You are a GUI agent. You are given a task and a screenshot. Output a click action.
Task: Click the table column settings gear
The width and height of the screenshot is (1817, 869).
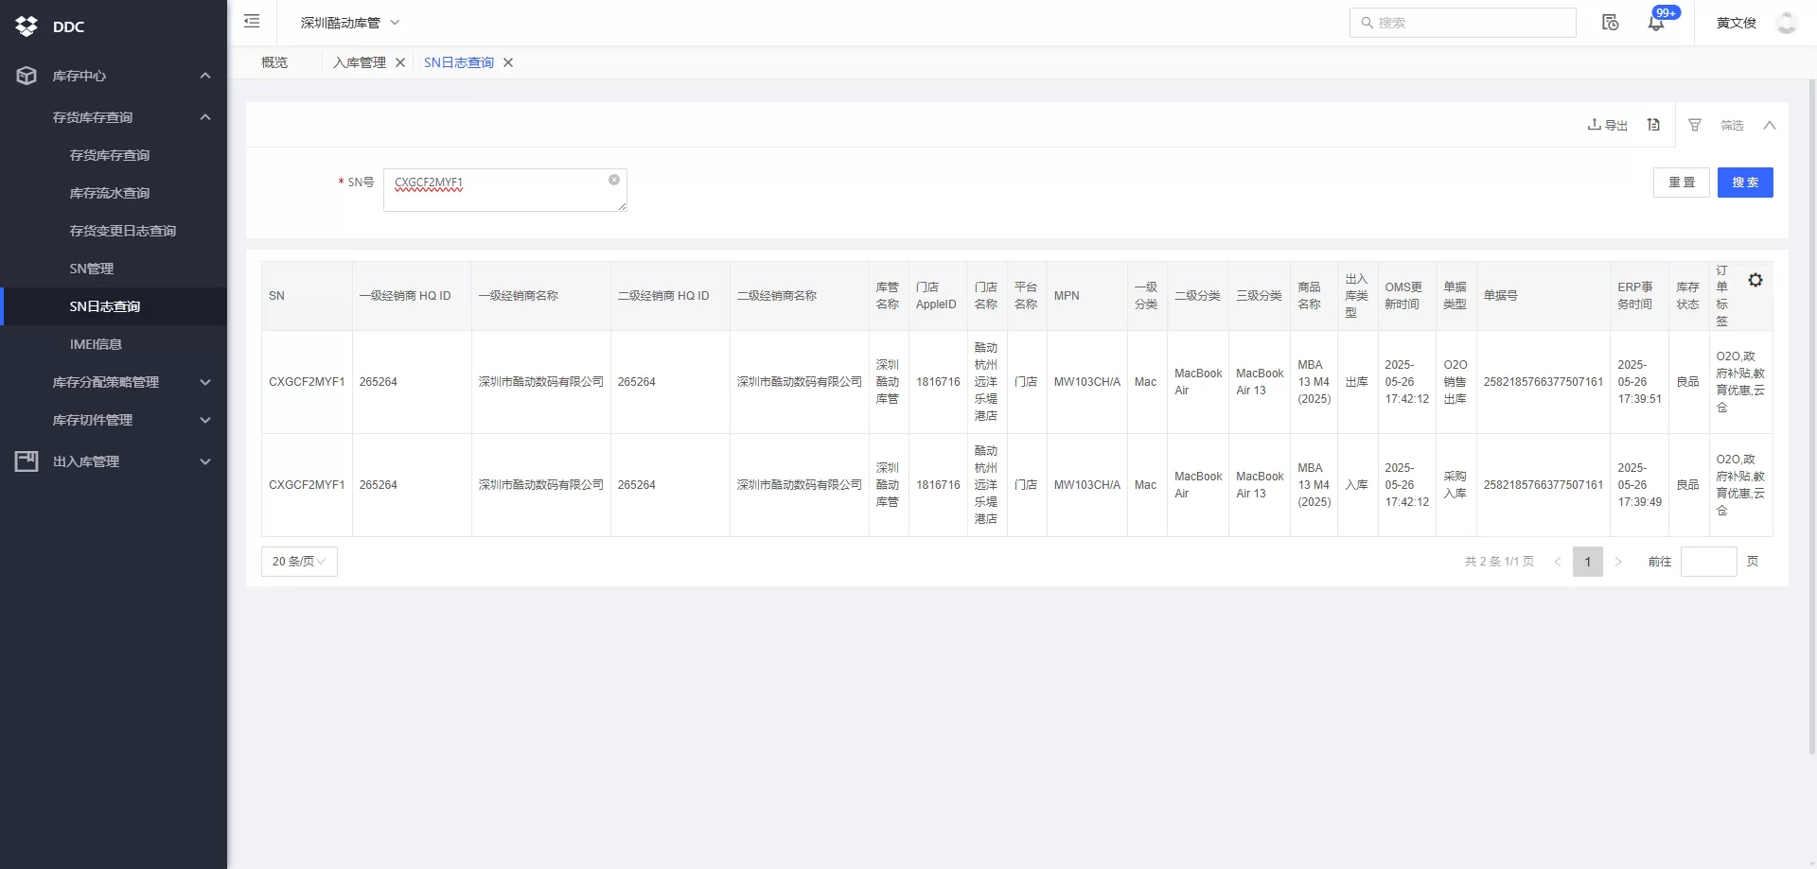1755,281
